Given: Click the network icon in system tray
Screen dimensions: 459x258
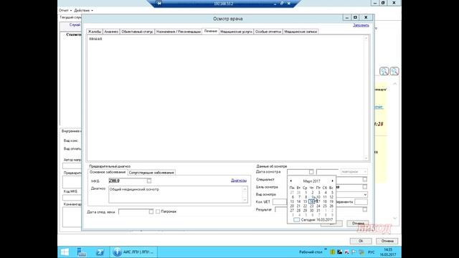Looking at the screenshot, I should coord(361,252).
